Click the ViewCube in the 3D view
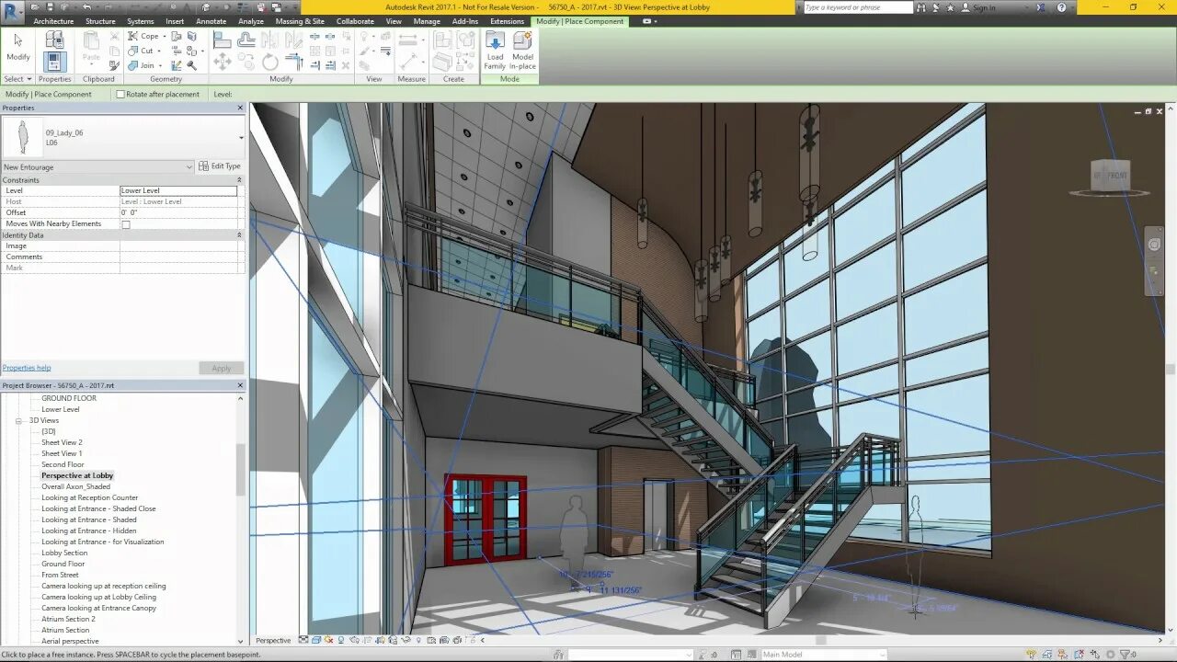This screenshot has height=662, width=1177. (1110, 177)
